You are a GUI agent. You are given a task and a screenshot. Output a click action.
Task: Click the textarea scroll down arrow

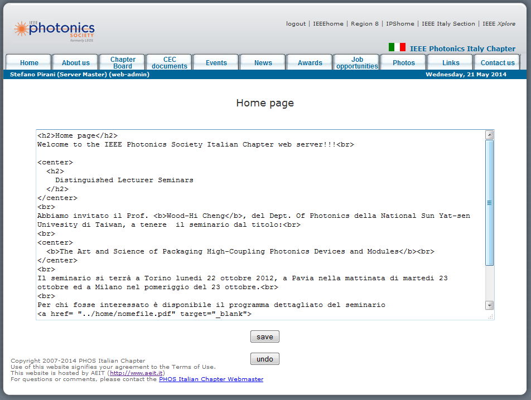coord(489,305)
